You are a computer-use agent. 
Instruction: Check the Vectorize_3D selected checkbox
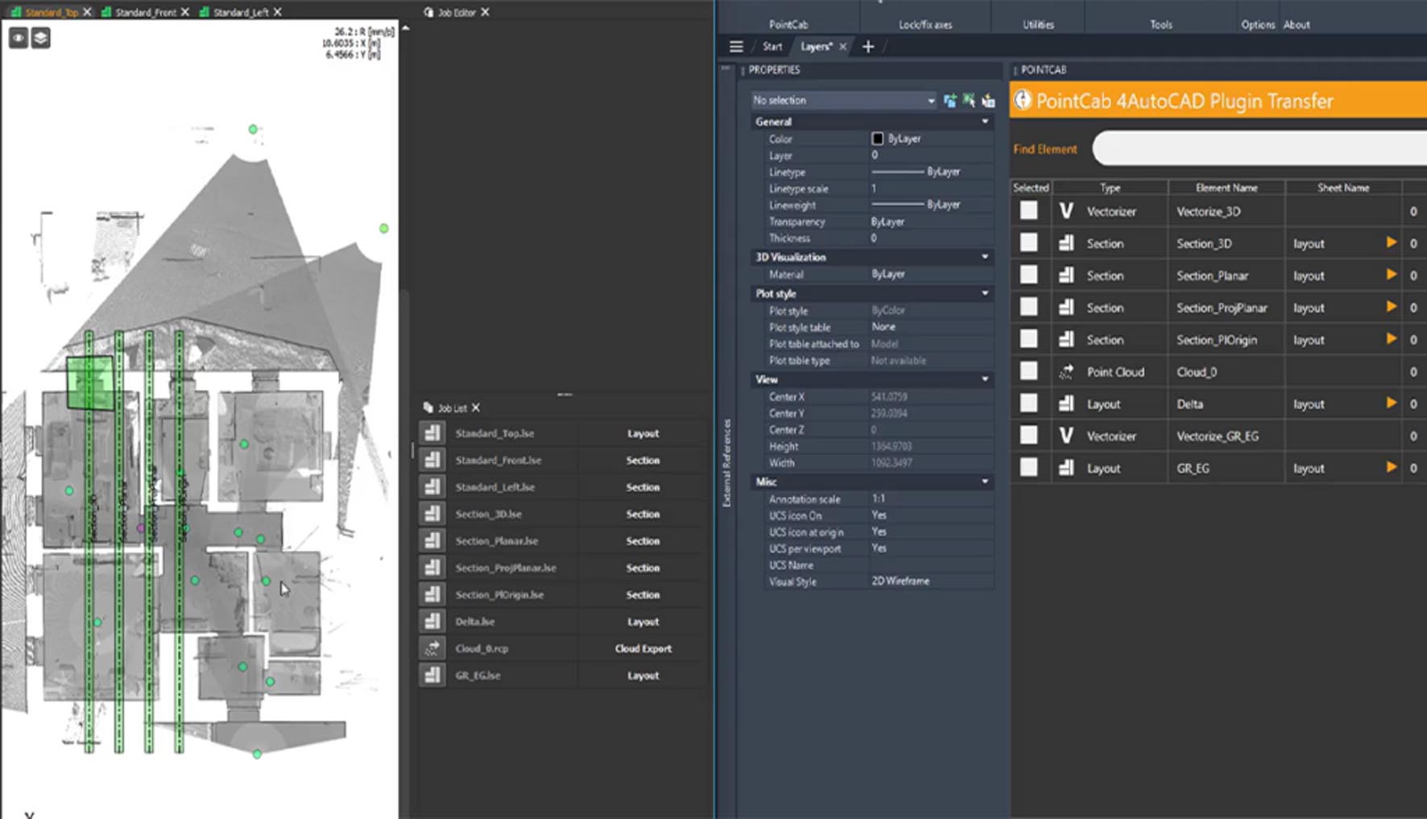(x=1028, y=211)
